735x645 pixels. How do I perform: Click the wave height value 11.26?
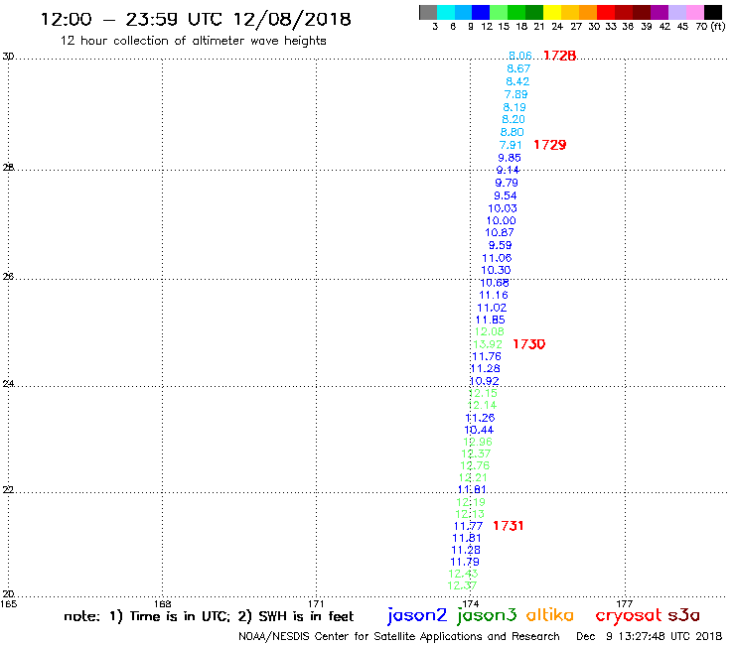tap(480, 418)
